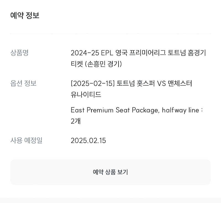Click the VS text between the team names
Image resolution: width=221 pixels, height=203 pixels.
161,83
